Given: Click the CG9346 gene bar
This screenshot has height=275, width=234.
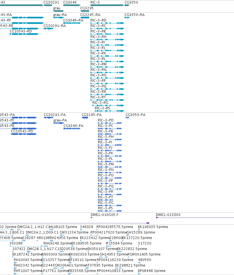Looking at the screenshot, I should pyautogui.click(x=72, y=5).
